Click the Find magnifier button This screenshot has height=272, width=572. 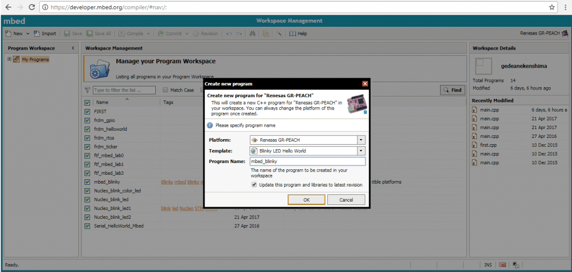(452, 90)
